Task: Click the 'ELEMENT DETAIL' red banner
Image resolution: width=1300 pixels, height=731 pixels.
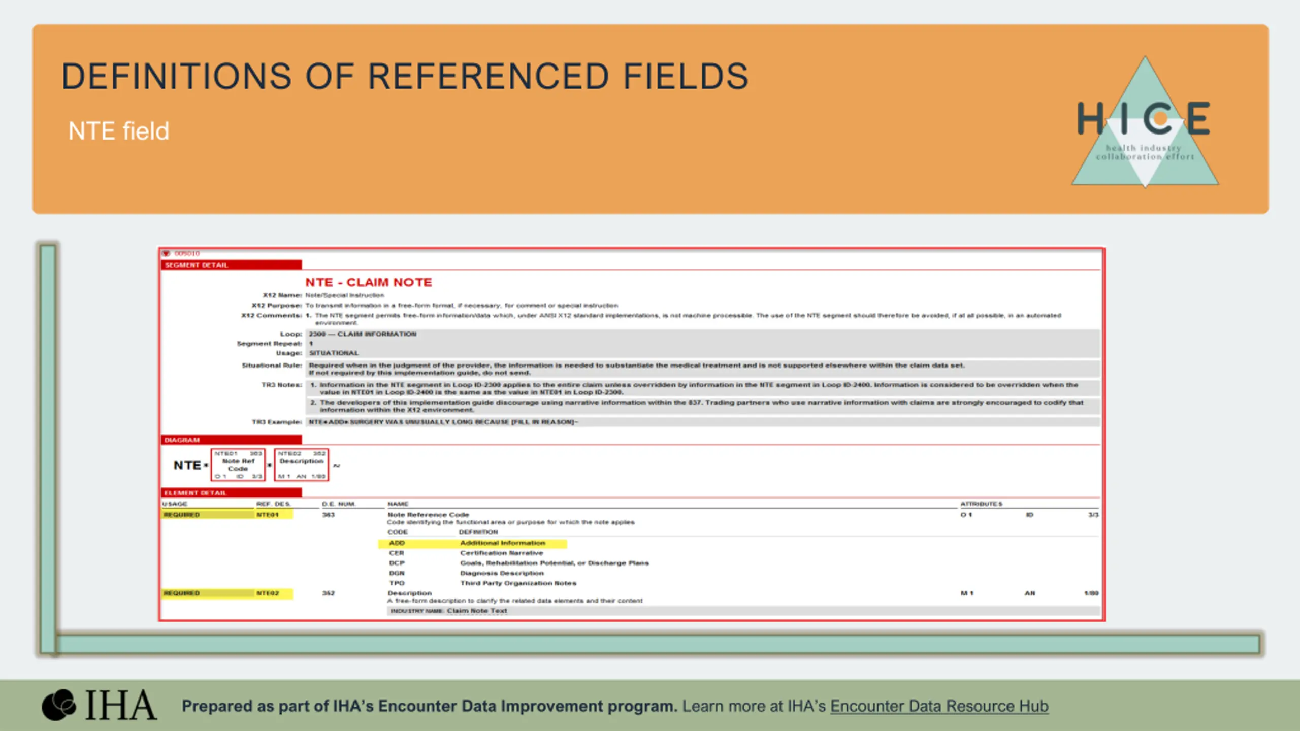Action: pyautogui.click(x=232, y=493)
